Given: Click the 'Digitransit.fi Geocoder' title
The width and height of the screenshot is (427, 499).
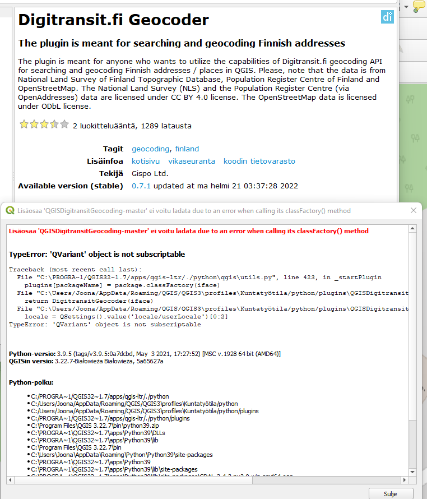Looking at the screenshot, I should click(x=114, y=20).
